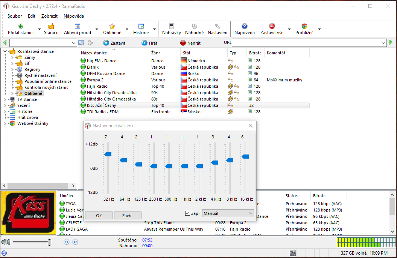Expand the TV stanice tree node
Screen dimensions: 397x258
point(5,99)
